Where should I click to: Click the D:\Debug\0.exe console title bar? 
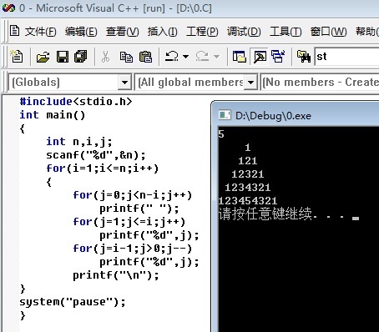(296, 115)
